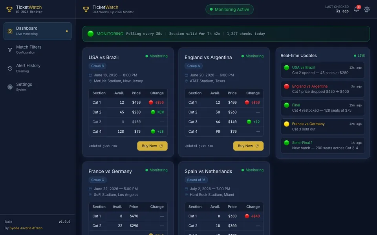Viewport: 377px width, 235px height.
Task: Click the green dot on Semi-Final 1 update
Action: (x=287, y=143)
